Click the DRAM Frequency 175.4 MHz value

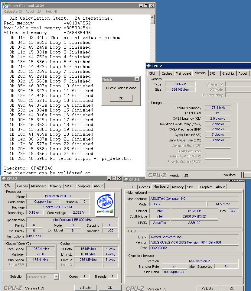pyautogui.click(x=218, y=108)
